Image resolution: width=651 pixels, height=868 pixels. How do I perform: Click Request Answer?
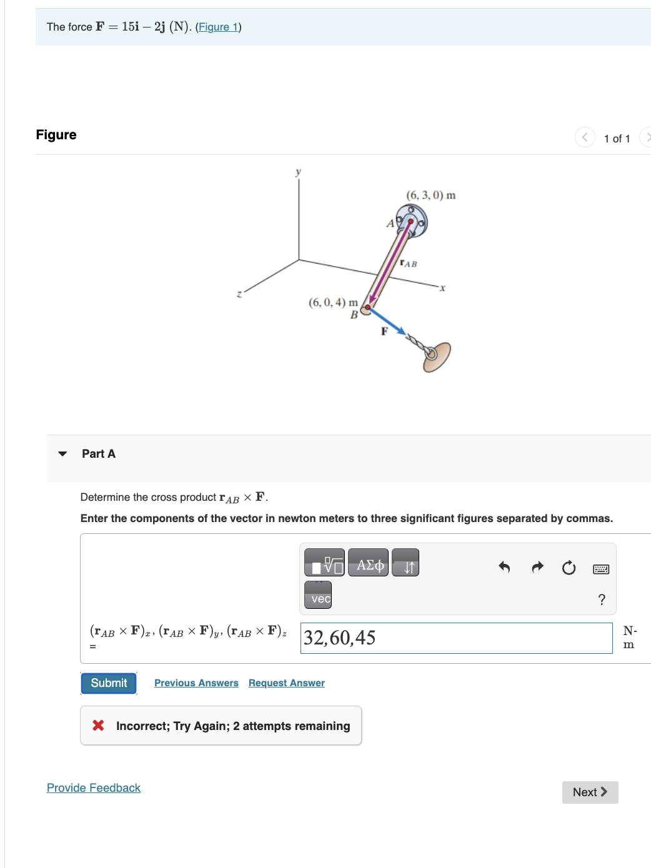[286, 683]
